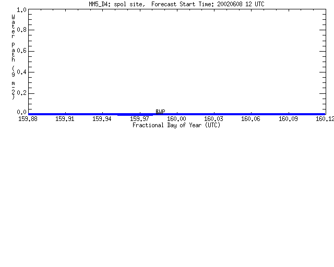
Task: Select the 0.2 y-axis tick label
Action: coord(21,93)
